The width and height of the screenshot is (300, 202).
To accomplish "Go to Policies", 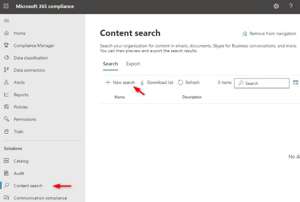I will (x=21, y=107).
